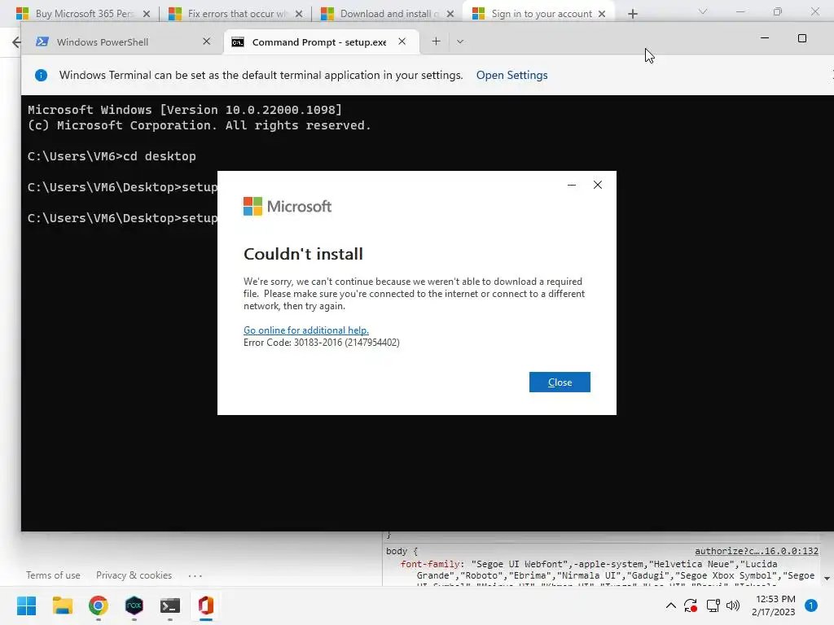The width and height of the screenshot is (834, 625).
Task: Open the footer more options ellipsis
Action: [x=195, y=575]
